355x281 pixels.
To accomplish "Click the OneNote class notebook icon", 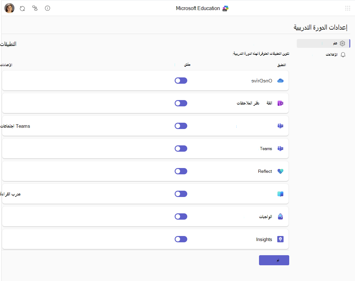I will click(280, 103).
